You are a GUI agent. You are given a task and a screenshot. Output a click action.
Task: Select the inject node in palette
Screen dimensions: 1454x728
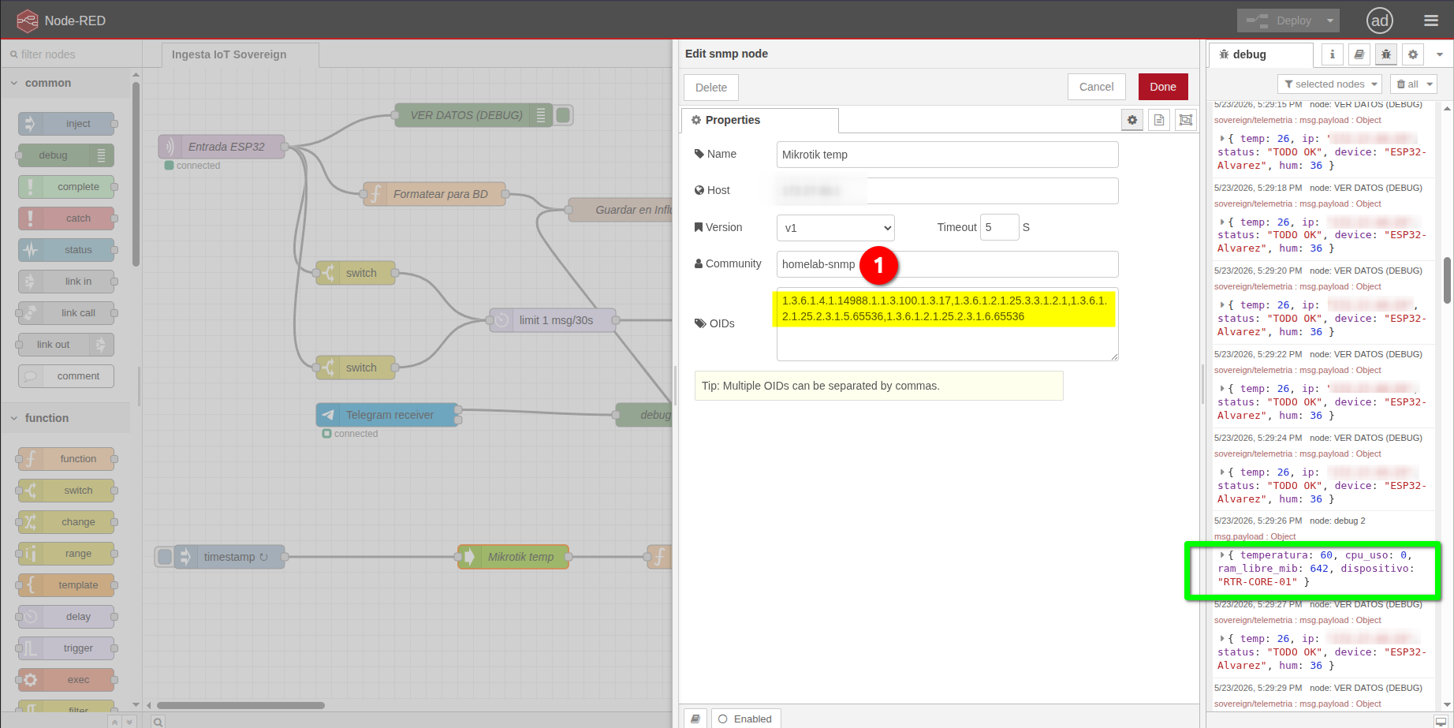66,124
